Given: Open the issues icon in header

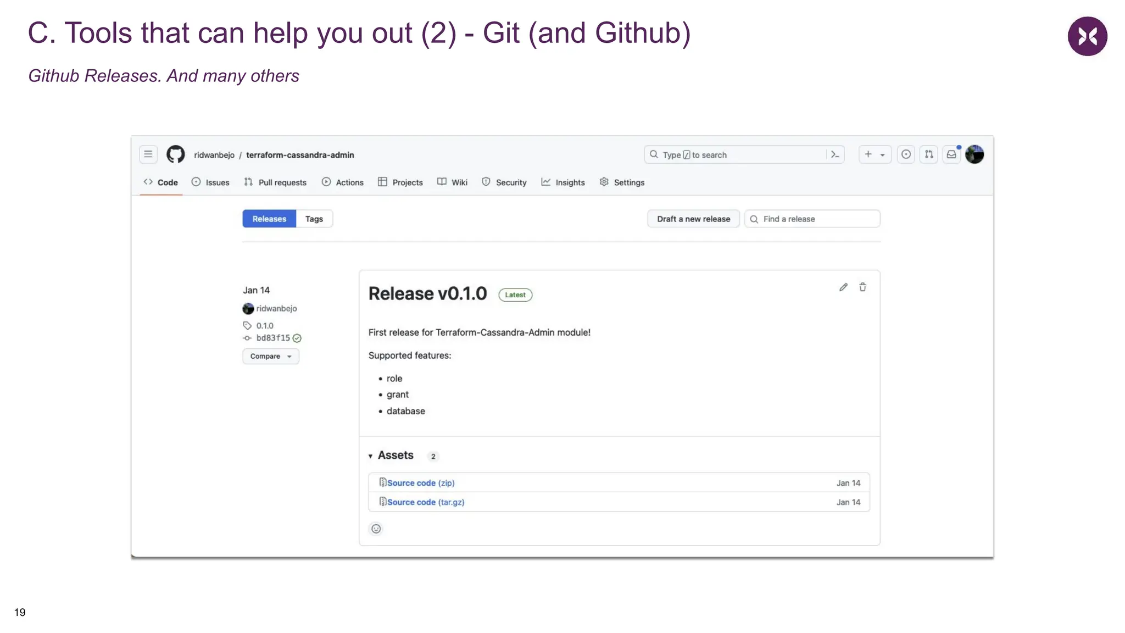Looking at the screenshot, I should click(x=906, y=154).
